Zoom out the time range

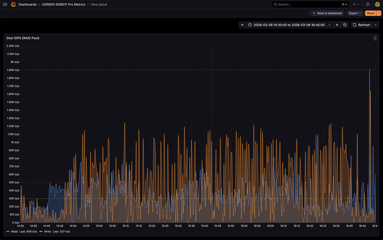click(345, 25)
